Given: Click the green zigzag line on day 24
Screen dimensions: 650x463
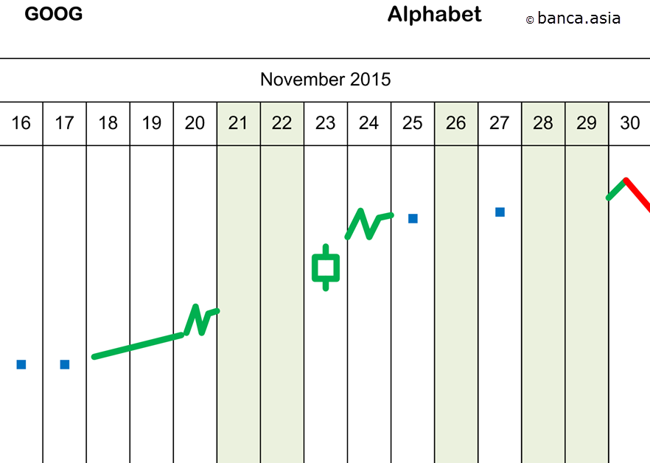Looking at the screenshot, I should [368, 223].
